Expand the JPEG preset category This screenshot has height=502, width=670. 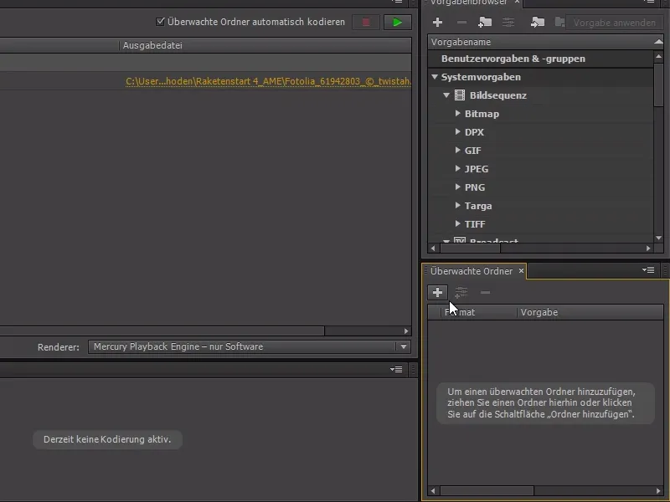point(457,168)
